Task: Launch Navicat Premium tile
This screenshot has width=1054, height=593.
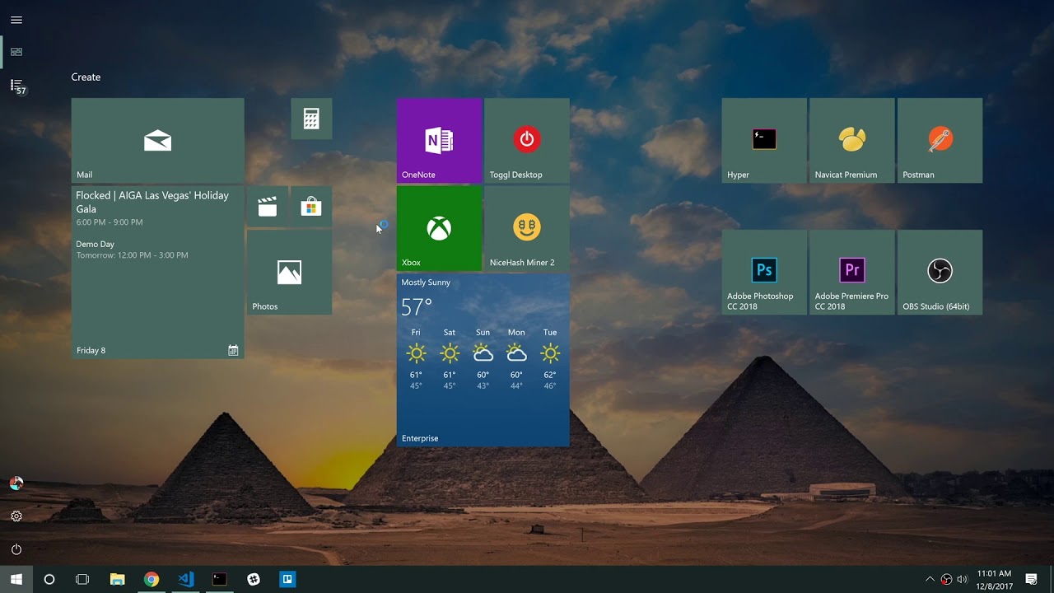Action: [852, 140]
